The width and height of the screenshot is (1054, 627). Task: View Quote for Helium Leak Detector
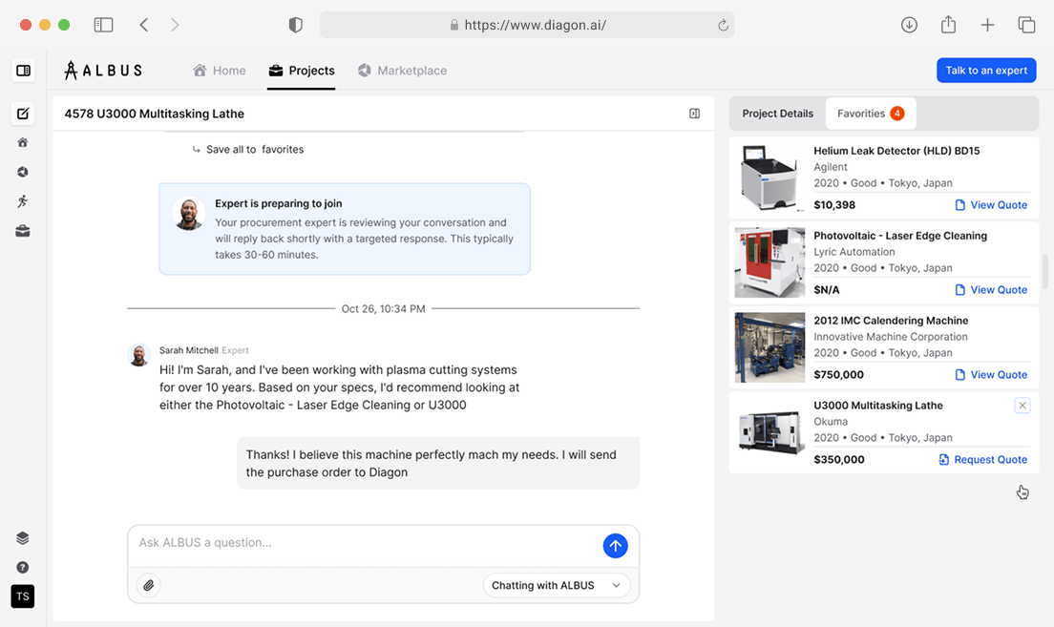(991, 205)
